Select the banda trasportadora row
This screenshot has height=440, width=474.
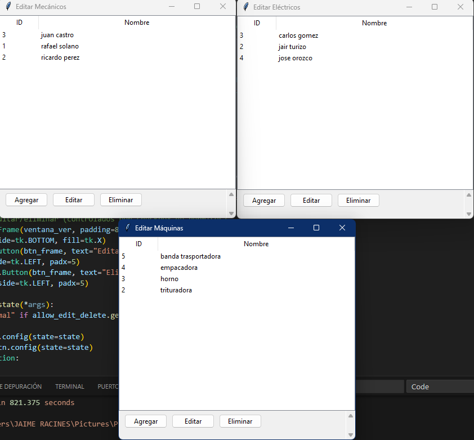[190, 256]
